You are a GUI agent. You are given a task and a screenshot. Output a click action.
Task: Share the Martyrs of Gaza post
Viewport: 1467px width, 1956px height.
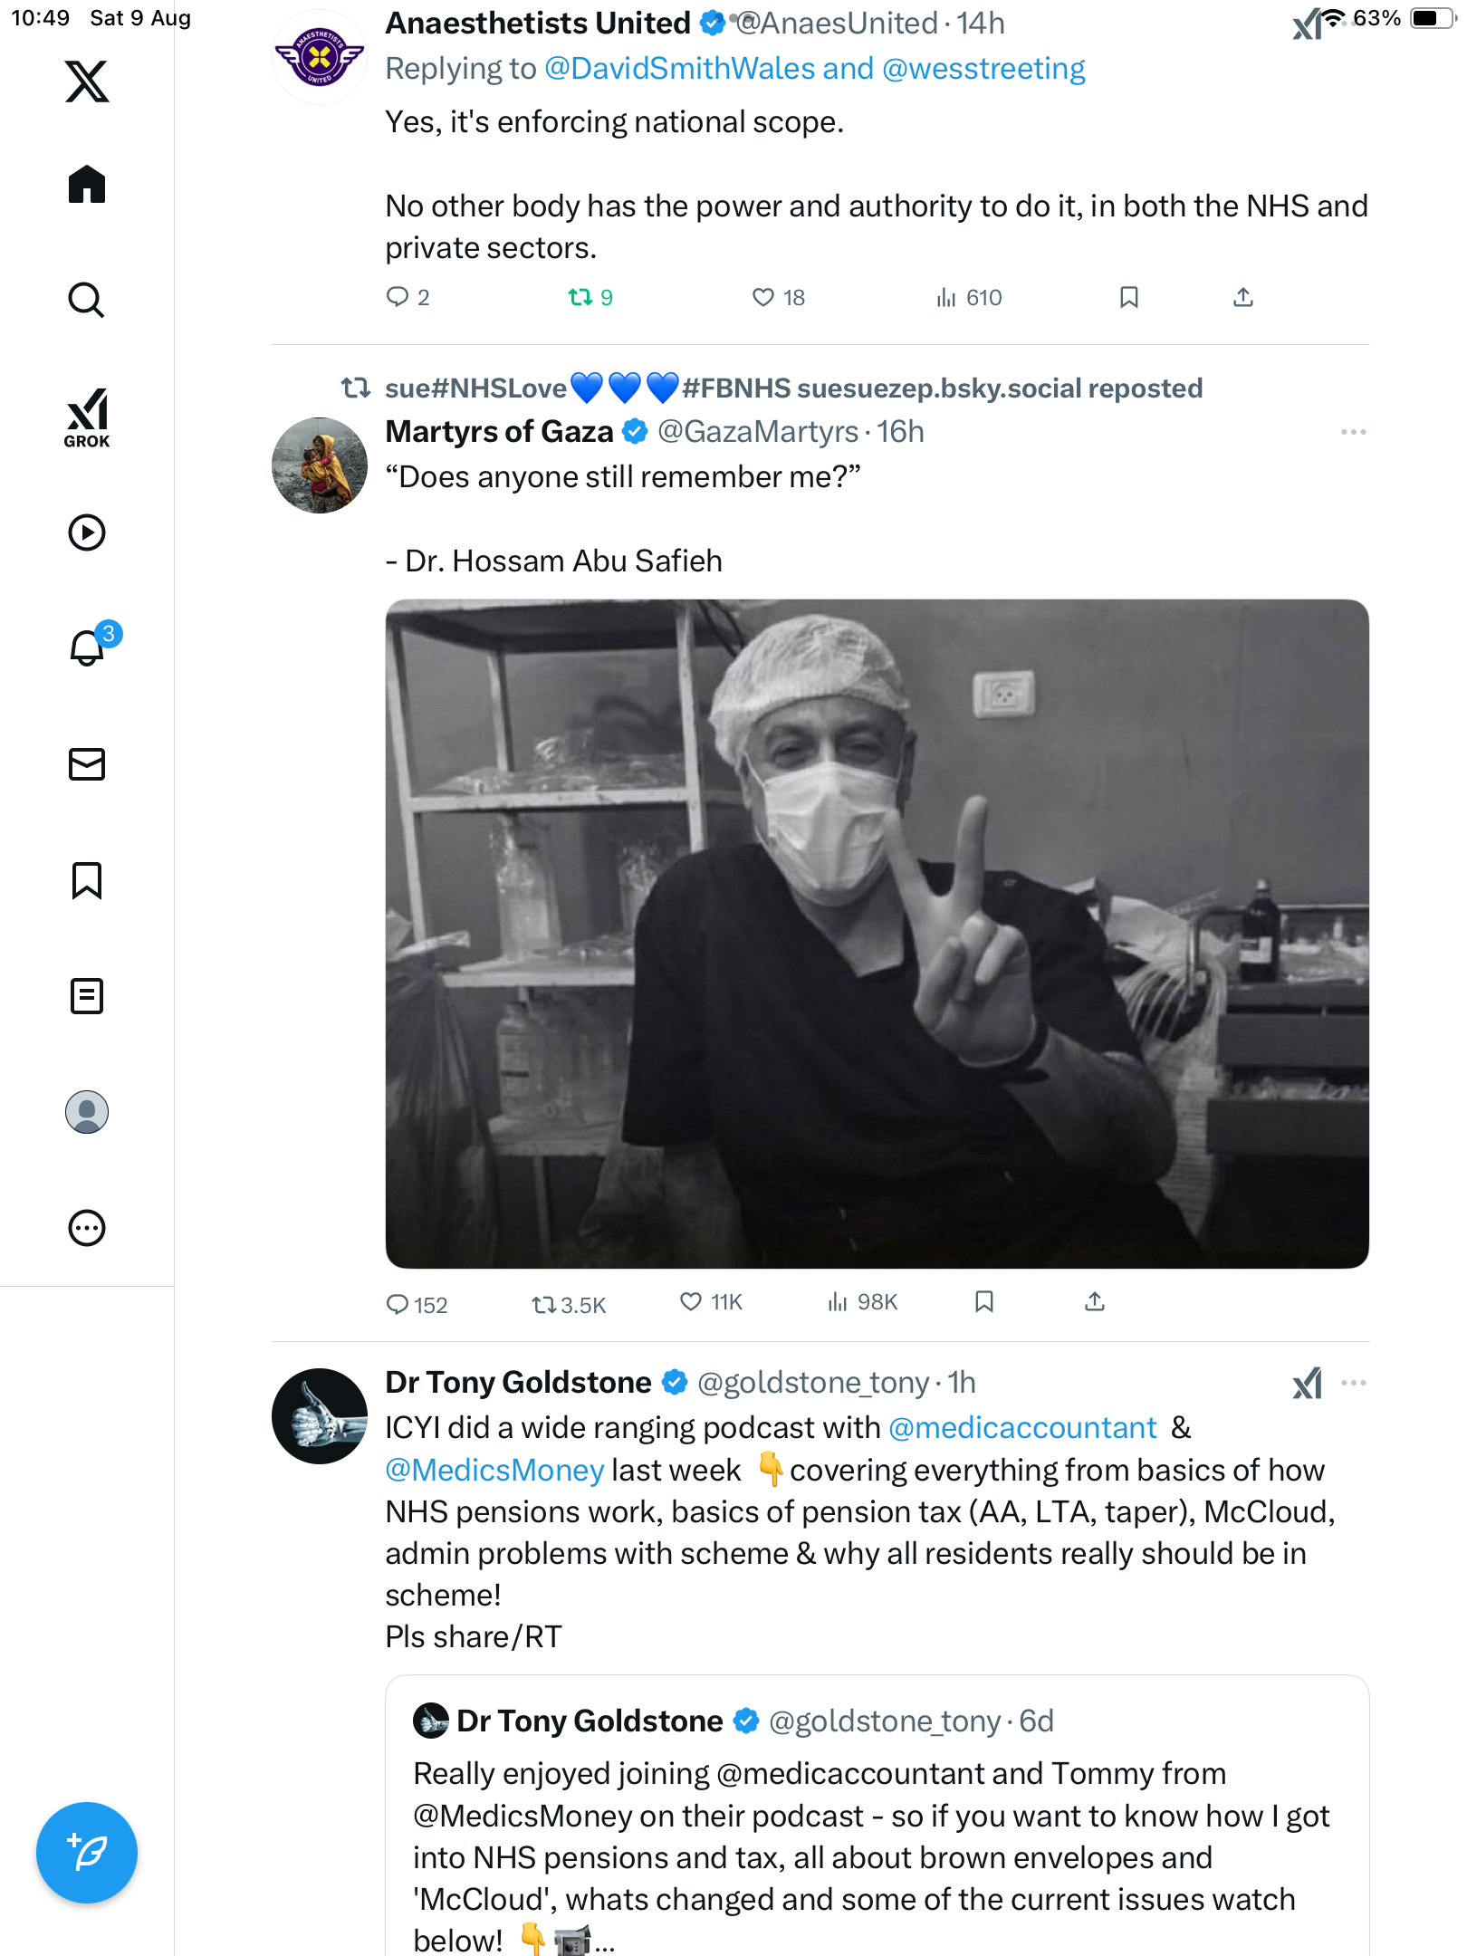pos(1095,1302)
